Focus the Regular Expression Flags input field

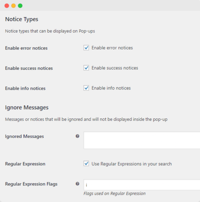[142, 185]
